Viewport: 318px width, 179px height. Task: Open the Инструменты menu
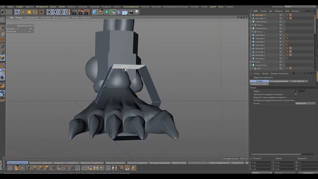coord(42,6)
